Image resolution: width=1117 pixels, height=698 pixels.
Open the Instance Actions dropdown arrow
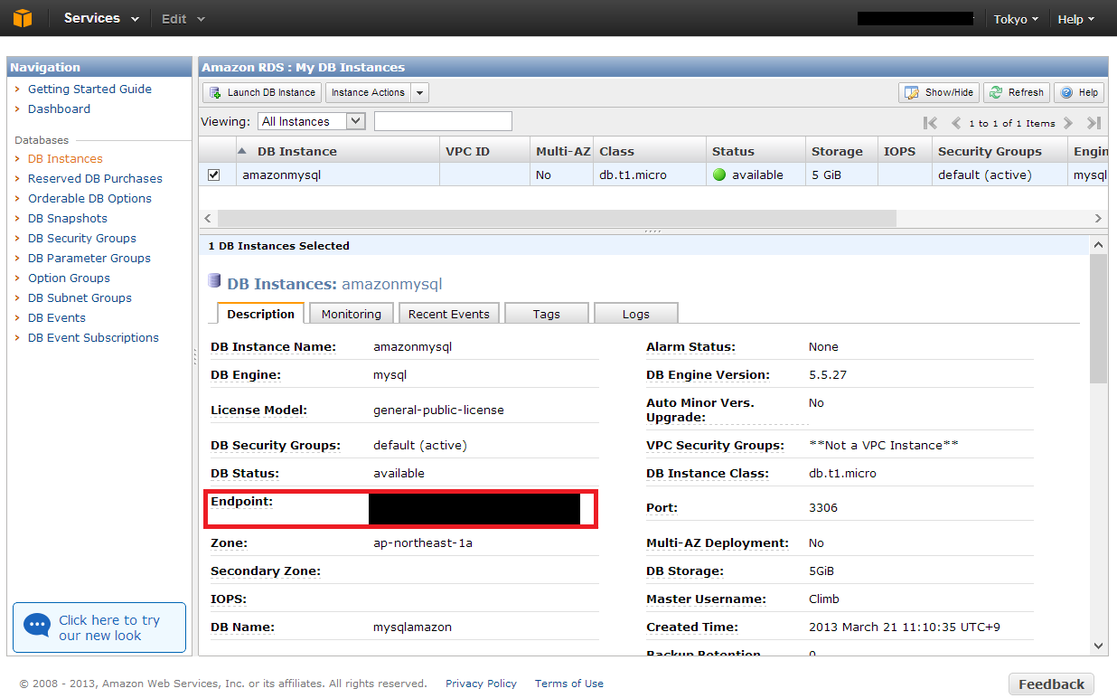419,92
